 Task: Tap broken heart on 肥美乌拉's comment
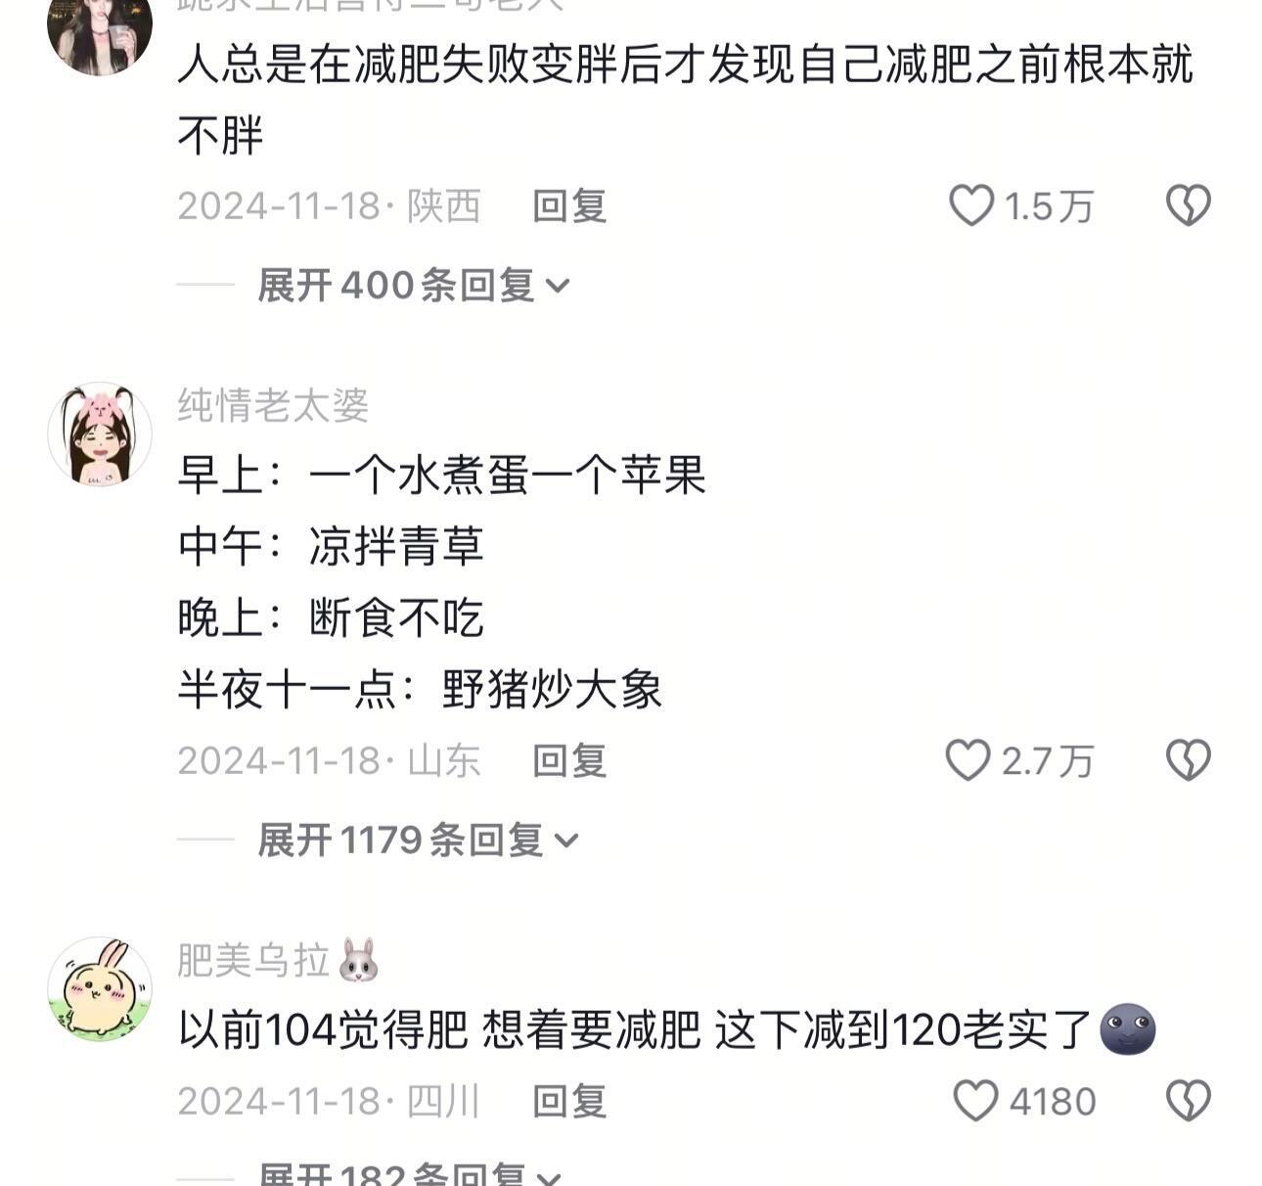coord(1189,1101)
